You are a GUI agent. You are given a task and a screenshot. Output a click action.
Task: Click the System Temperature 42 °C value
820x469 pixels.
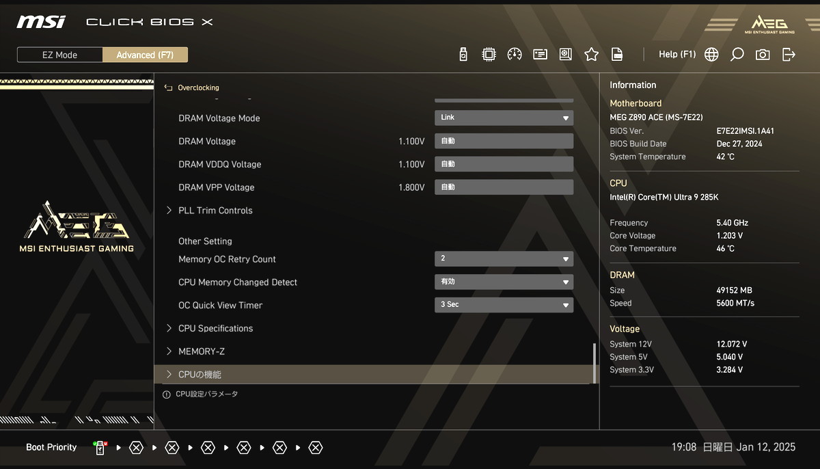pyautogui.click(x=725, y=157)
